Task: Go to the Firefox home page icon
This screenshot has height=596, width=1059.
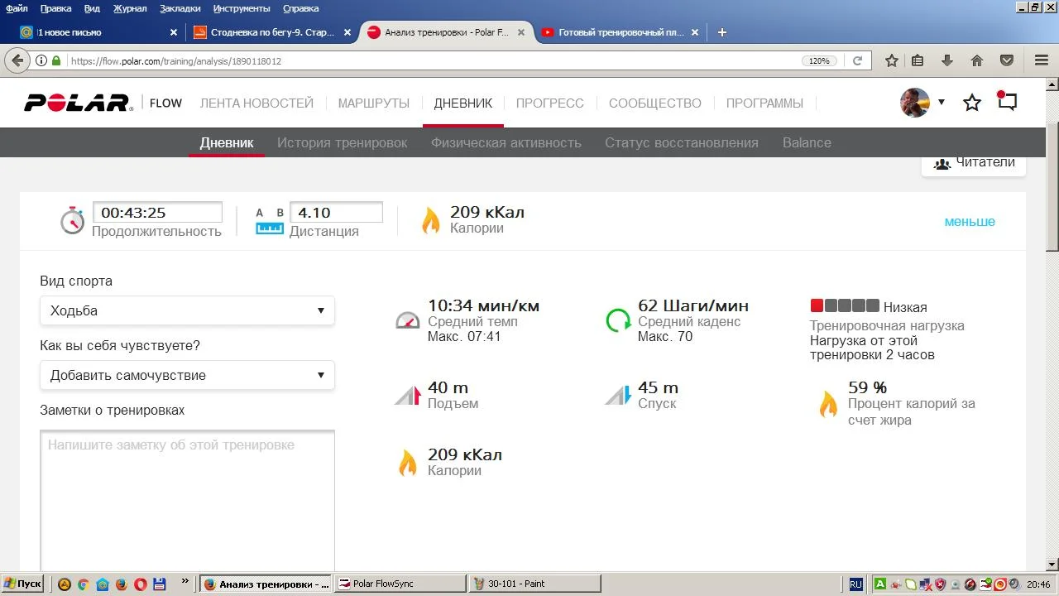Action: click(977, 60)
